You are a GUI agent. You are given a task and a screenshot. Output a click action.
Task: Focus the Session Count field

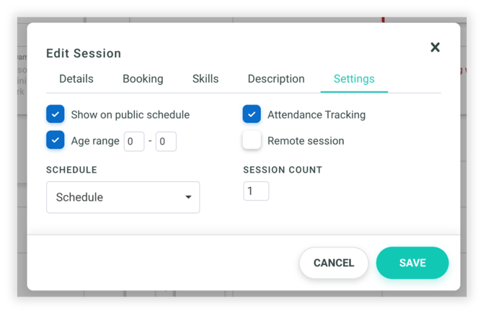(x=256, y=191)
